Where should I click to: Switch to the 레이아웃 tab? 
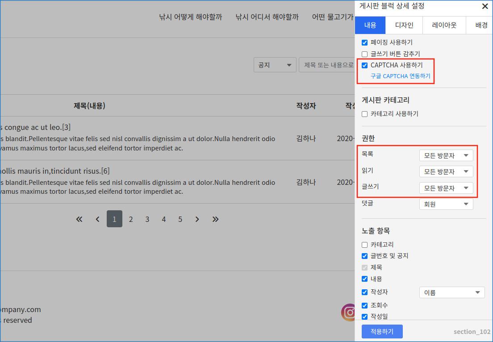tap(444, 25)
